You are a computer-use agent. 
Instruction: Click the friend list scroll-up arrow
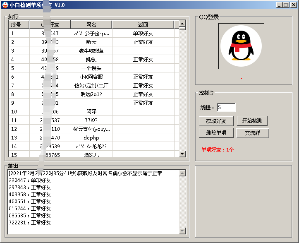(182, 24)
